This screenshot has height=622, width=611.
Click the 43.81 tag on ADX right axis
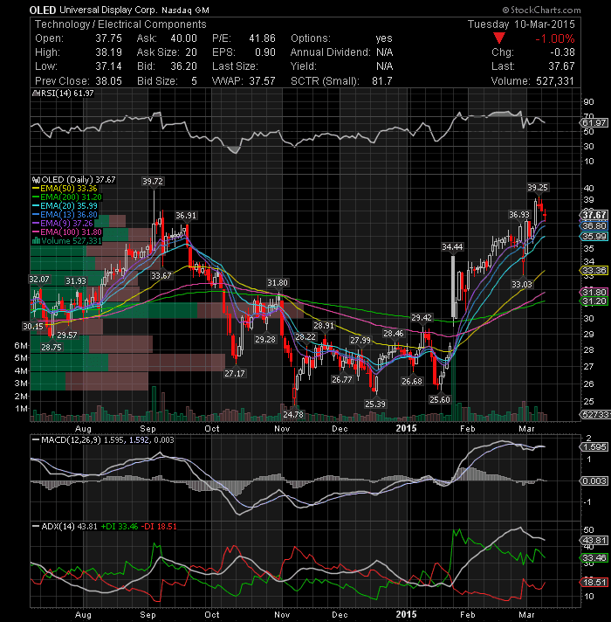point(594,540)
